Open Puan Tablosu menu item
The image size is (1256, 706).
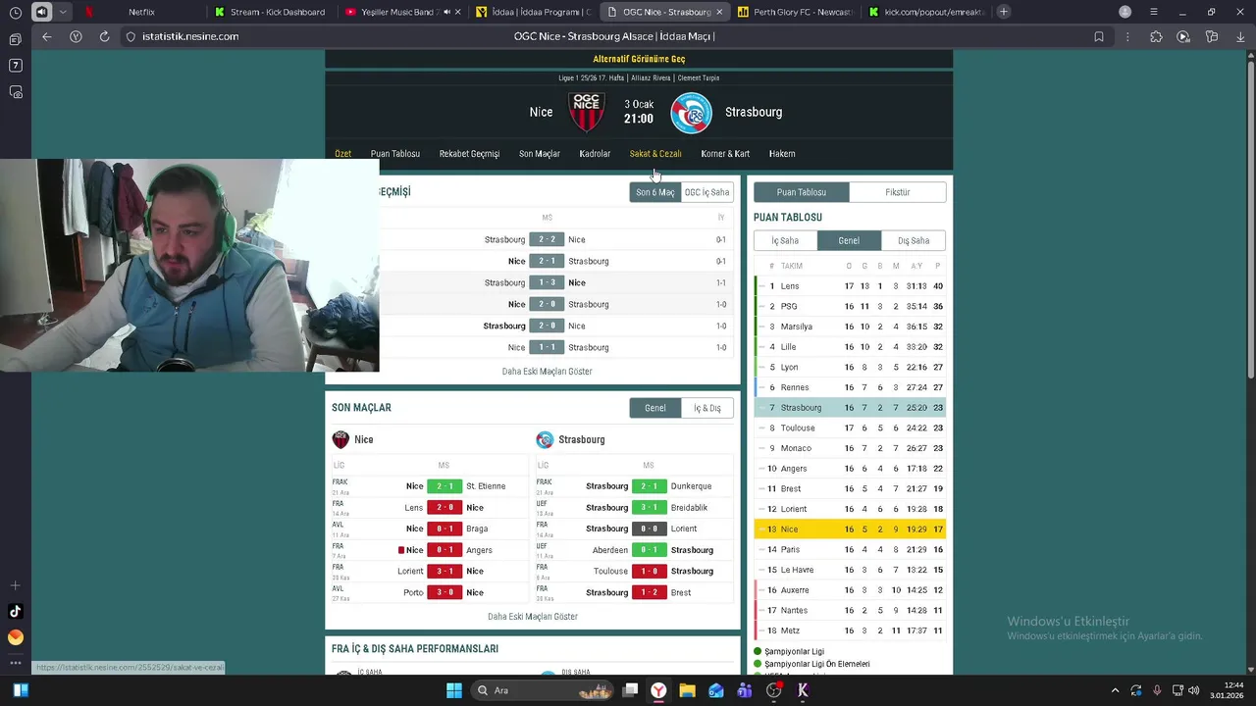click(395, 154)
